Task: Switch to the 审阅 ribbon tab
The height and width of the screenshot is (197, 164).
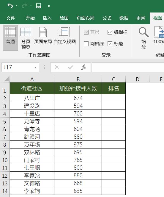Action: coord(141,18)
